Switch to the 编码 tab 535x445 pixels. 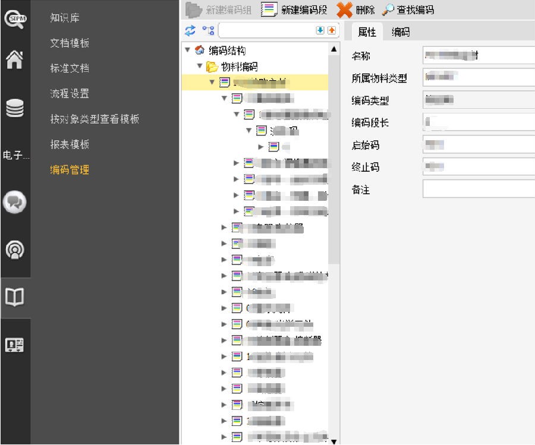coord(401,32)
